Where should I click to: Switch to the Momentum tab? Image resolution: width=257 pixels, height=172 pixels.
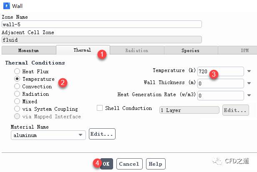tap(28, 50)
